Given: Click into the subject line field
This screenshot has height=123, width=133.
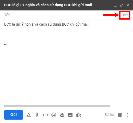Looking at the screenshot, I should pos(66,24).
